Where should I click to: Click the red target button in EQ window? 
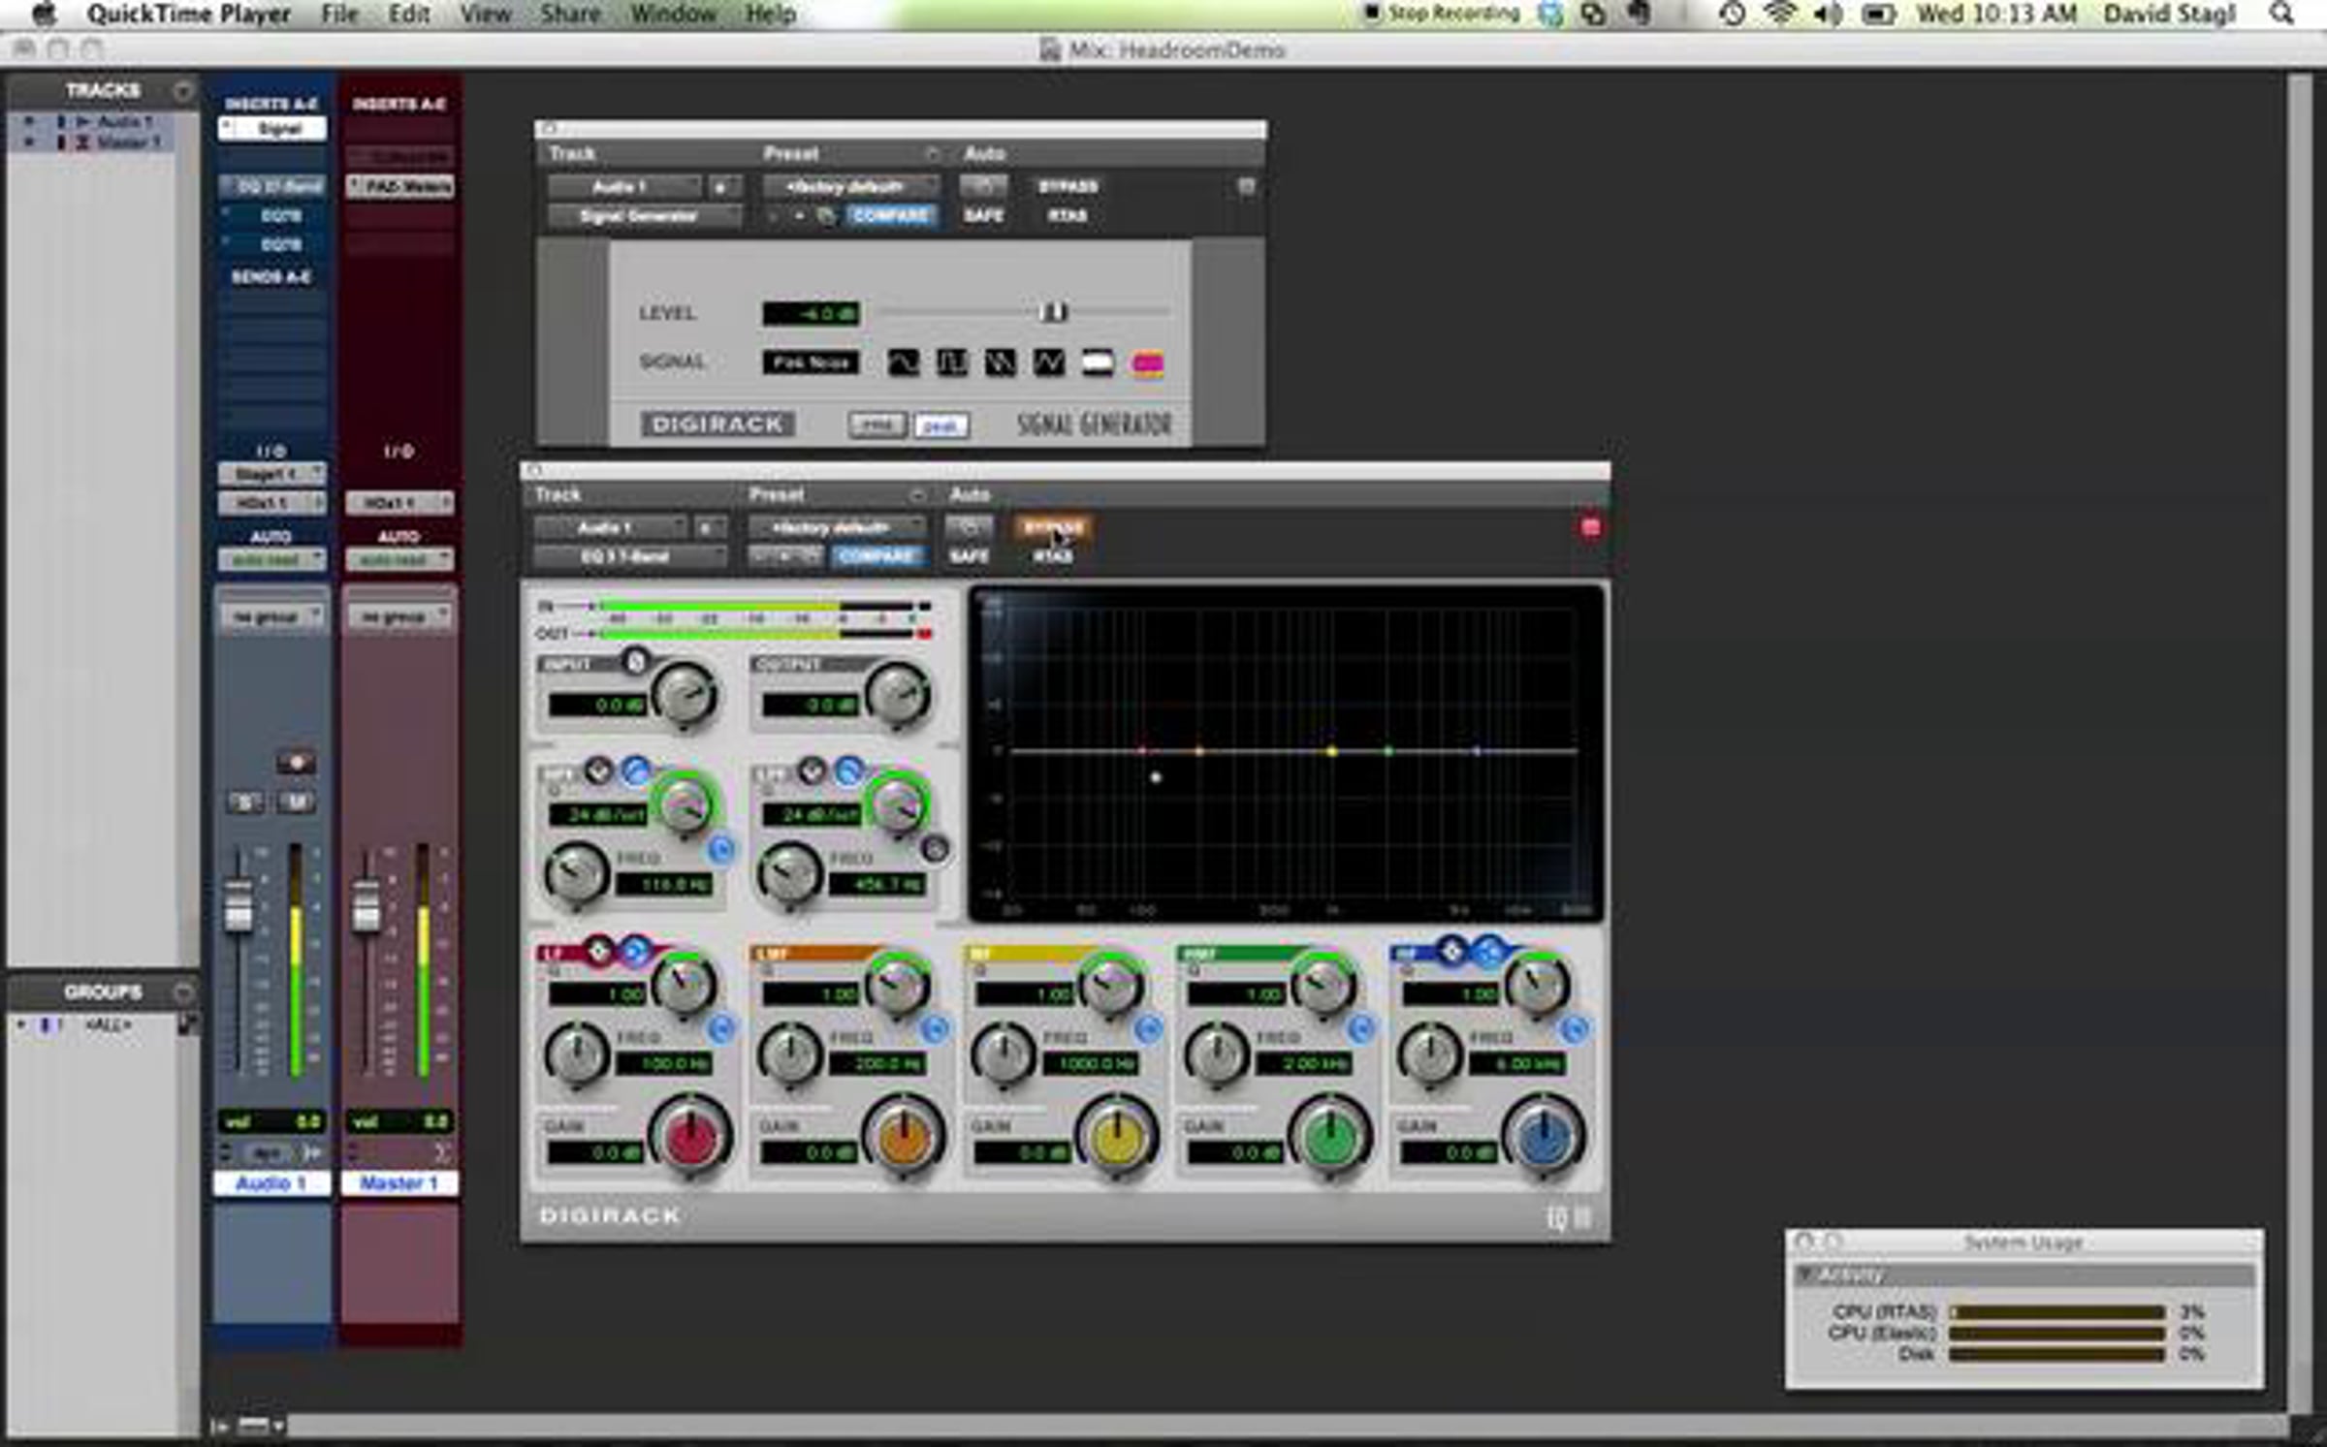(x=1590, y=527)
